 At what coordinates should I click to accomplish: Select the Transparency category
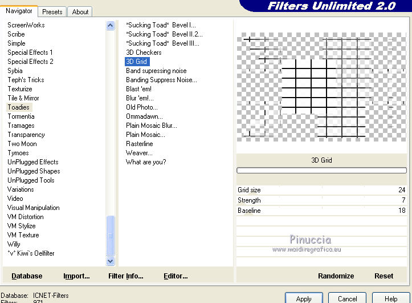pyautogui.click(x=26, y=135)
